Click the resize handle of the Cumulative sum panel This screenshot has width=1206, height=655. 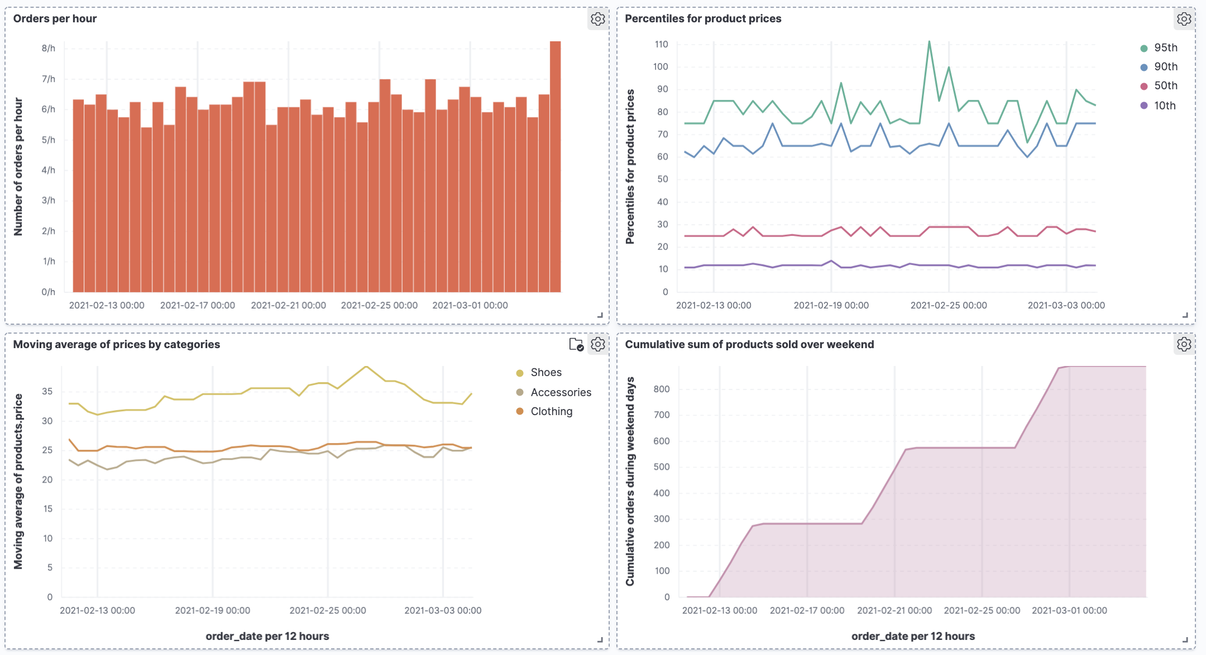(1184, 640)
